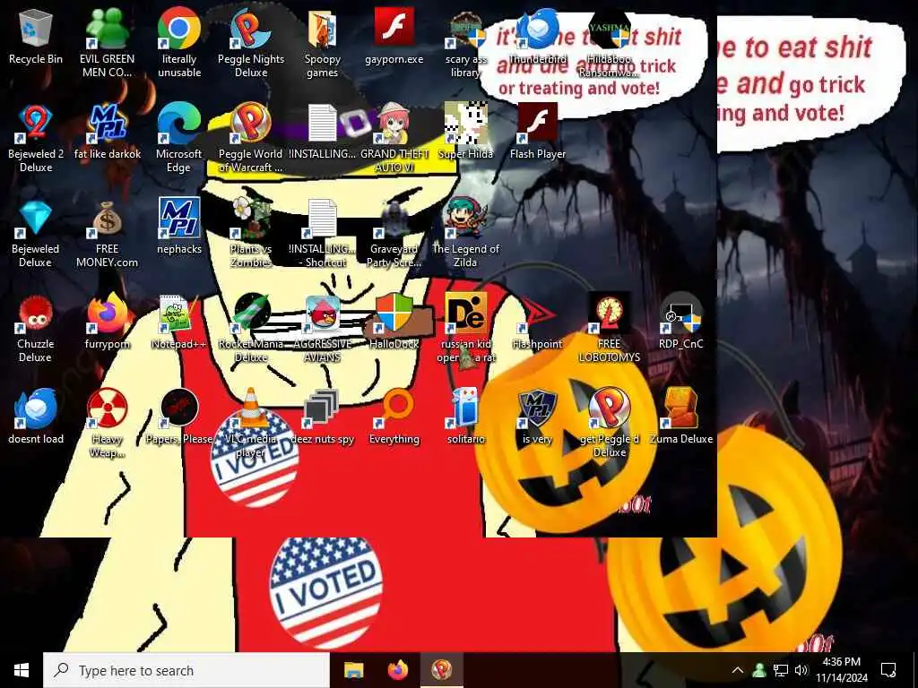Open the nephacks shortcut
The image size is (918, 688).
click(x=179, y=227)
